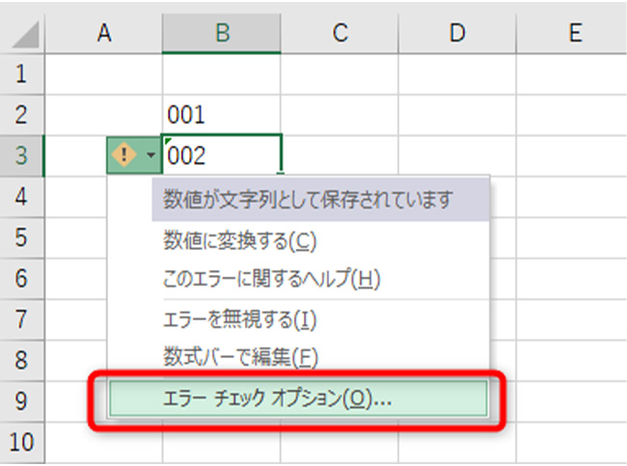This screenshot has width=627, height=466.
Task: Choose 数値に変換する(C) from menu
Action: [239, 240]
